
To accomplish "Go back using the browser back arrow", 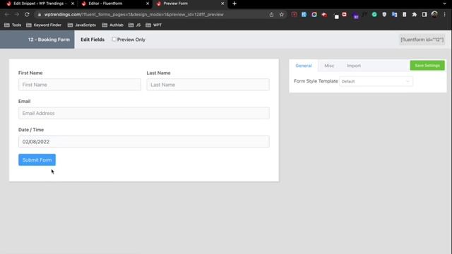I will pyautogui.click(x=7, y=14).
